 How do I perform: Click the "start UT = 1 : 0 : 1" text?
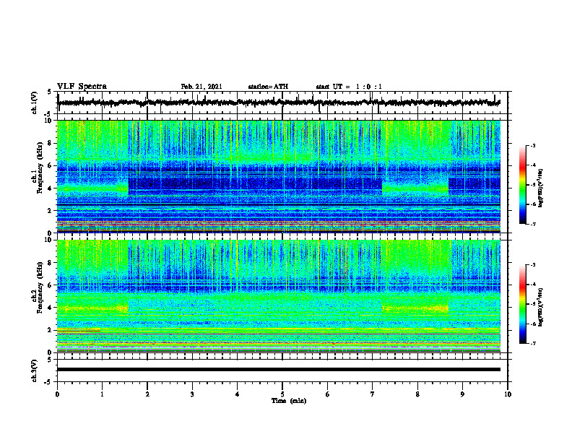(x=349, y=87)
